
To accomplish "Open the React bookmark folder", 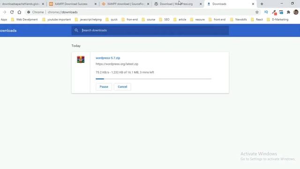I will (257, 20).
